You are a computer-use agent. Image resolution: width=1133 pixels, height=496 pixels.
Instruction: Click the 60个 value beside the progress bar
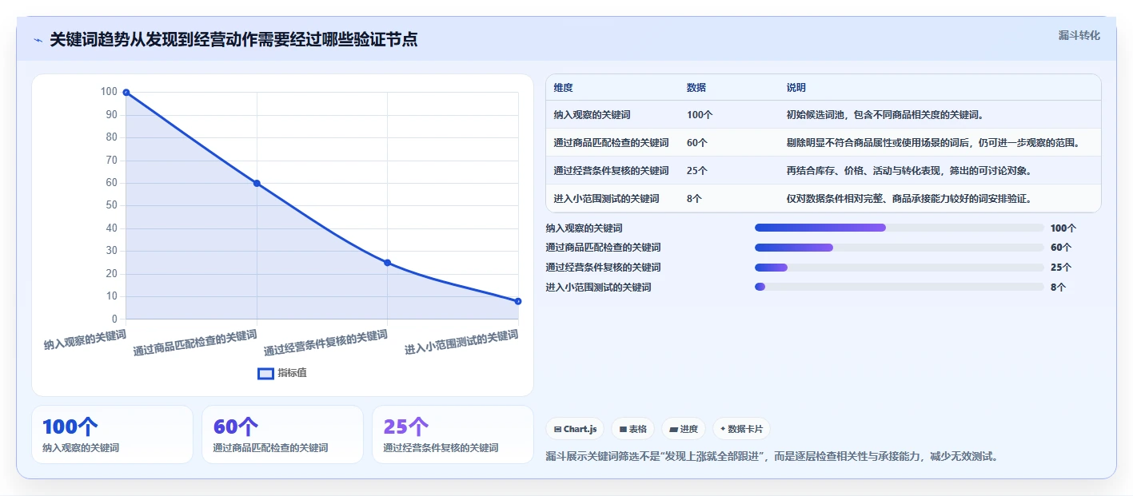point(1061,248)
